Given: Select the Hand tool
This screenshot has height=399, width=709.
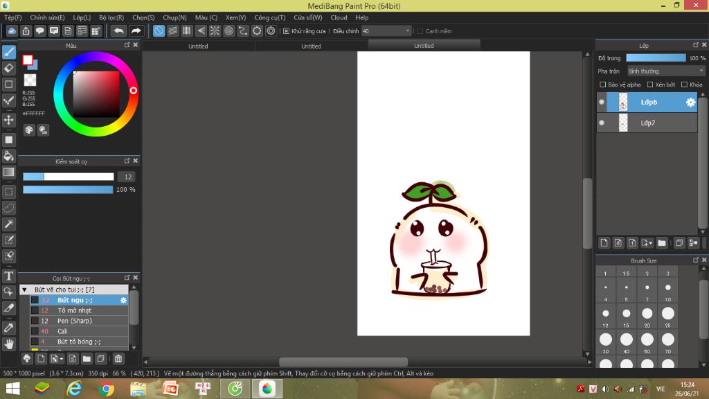Looking at the screenshot, I should (x=9, y=344).
